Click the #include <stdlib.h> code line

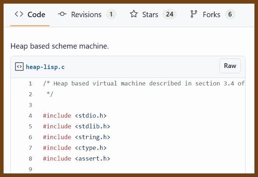(x=76, y=126)
